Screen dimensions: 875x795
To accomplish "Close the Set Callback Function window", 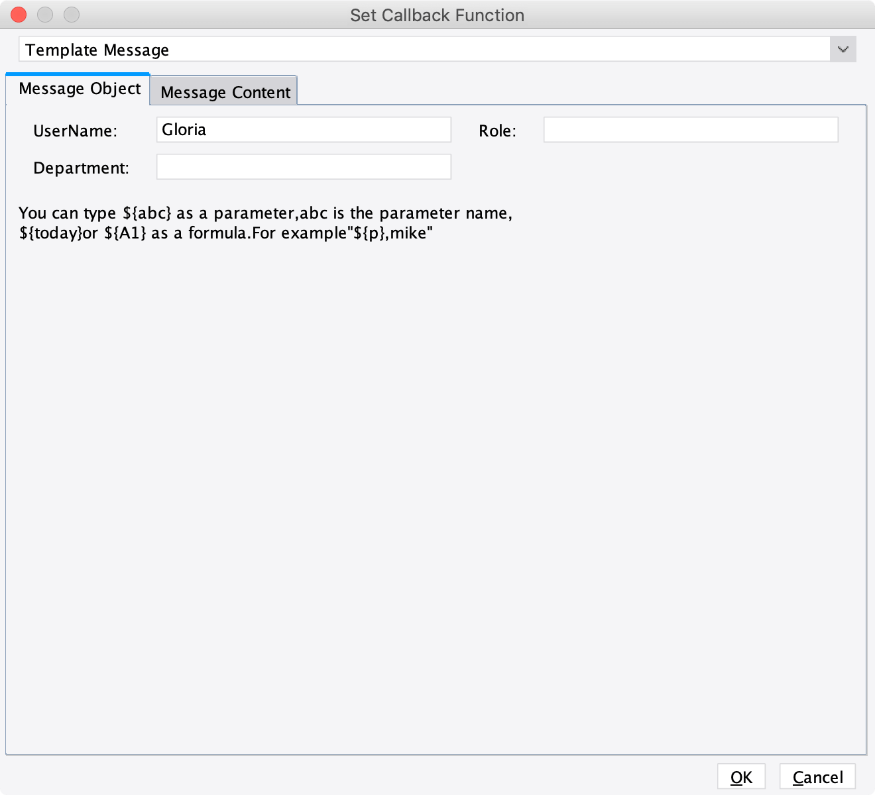I will click(19, 15).
